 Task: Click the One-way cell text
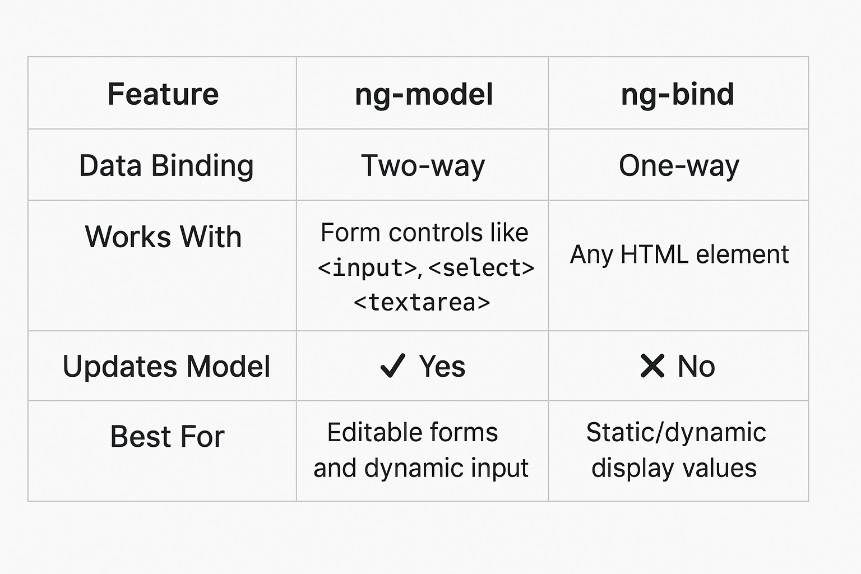[679, 166]
